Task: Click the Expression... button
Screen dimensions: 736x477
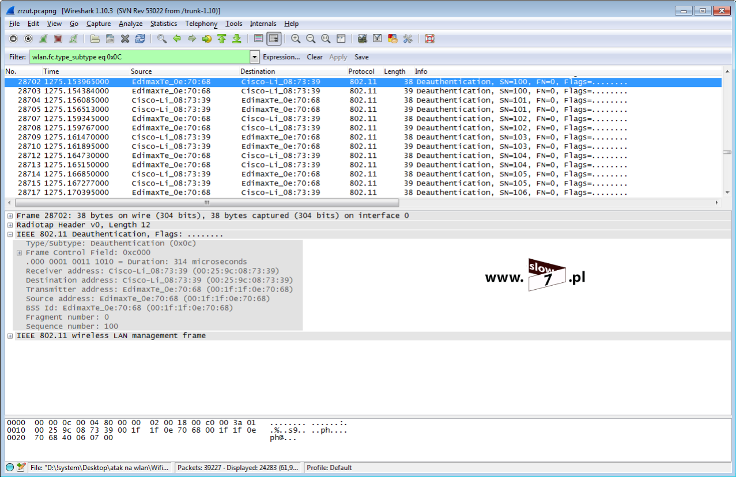Action: click(281, 57)
